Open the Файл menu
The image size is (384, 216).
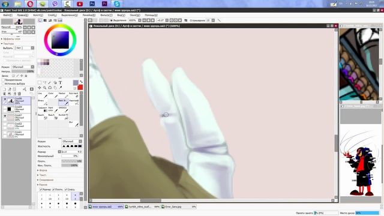pyautogui.click(x=7, y=15)
